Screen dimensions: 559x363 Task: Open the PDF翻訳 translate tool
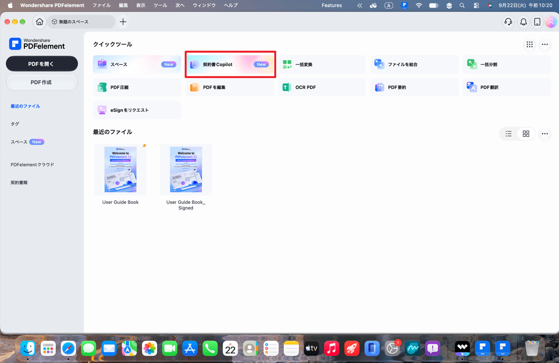507,87
